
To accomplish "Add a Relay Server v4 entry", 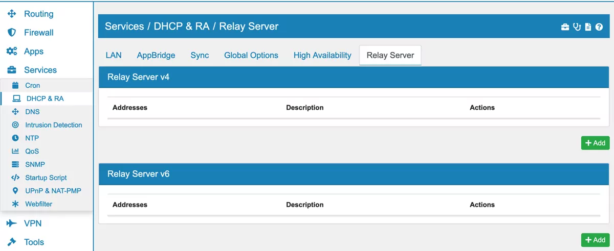I will click(x=595, y=143).
